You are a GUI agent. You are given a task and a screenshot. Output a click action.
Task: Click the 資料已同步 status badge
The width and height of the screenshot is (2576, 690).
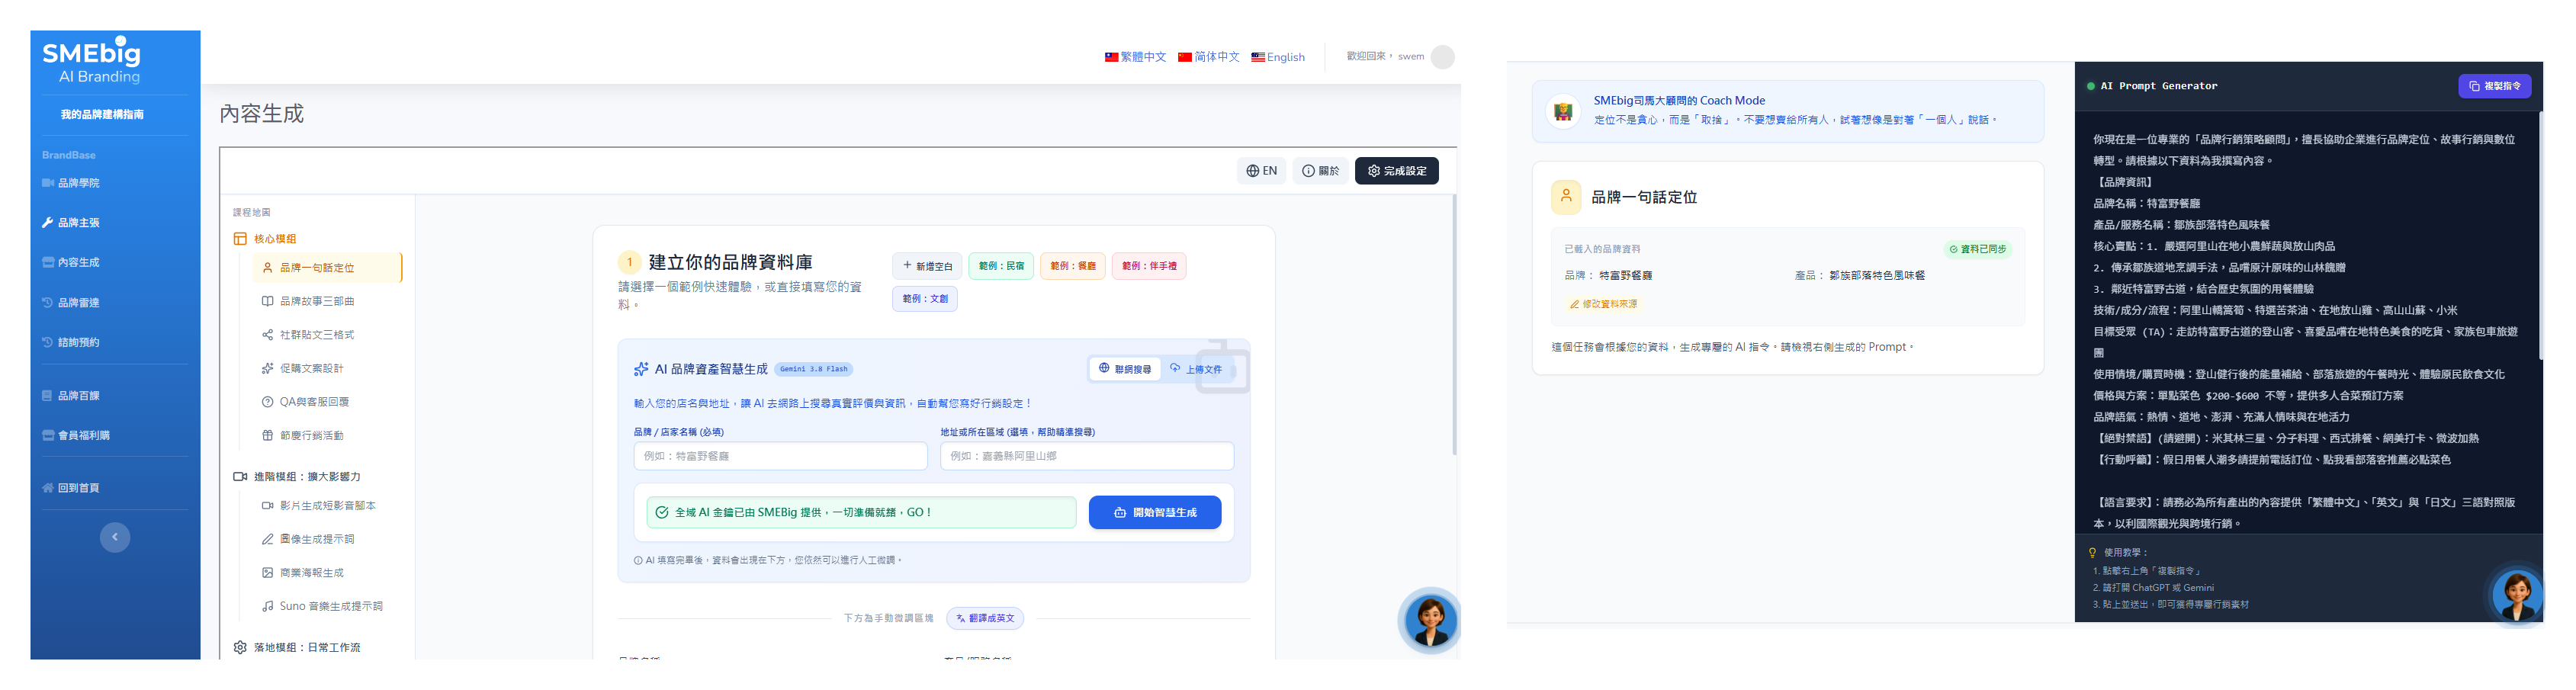[x=1978, y=250]
